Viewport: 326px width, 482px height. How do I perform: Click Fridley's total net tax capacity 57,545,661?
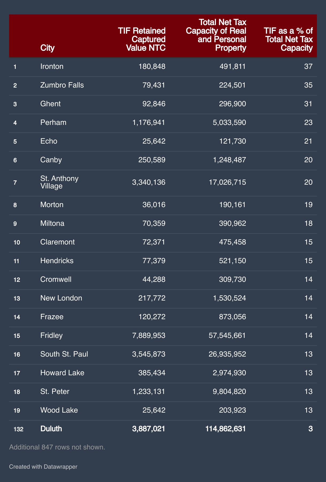click(x=227, y=335)
